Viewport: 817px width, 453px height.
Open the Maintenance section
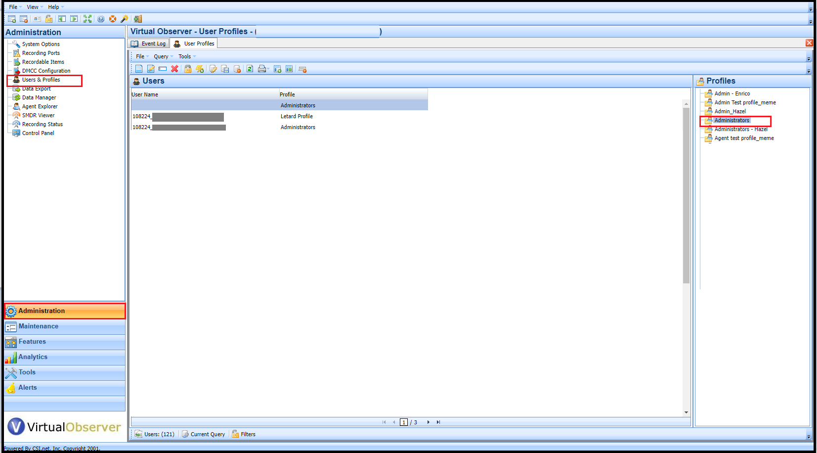click(65, 326)
